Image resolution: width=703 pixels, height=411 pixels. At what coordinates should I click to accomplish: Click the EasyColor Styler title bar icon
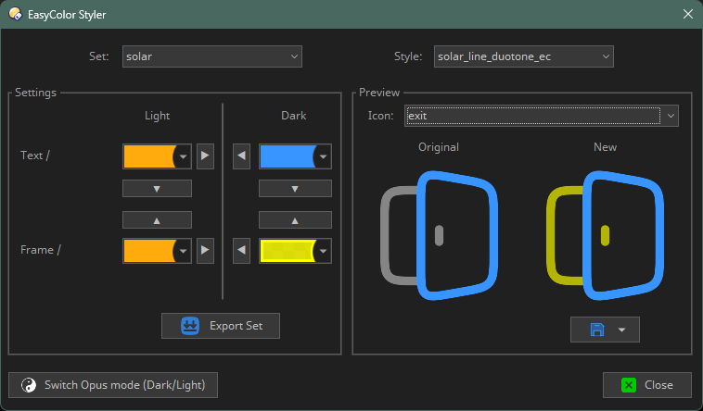pyautogui.click(x=15, y=14)
